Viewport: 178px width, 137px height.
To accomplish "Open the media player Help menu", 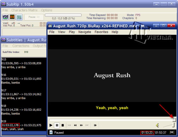I will (x=115, y=32).
